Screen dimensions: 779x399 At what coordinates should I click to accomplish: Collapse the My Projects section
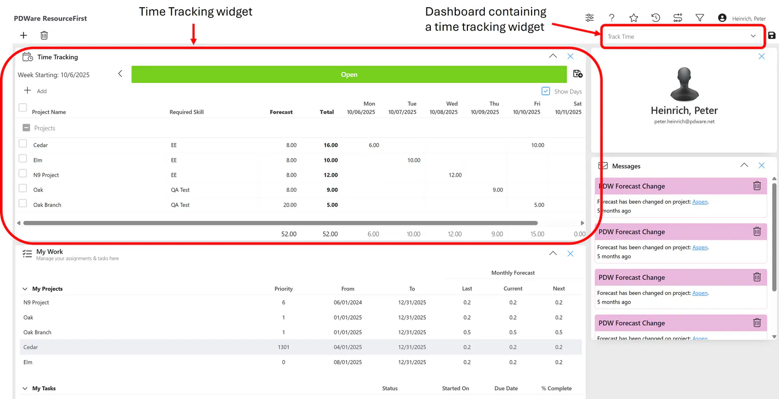coord(25,289)
